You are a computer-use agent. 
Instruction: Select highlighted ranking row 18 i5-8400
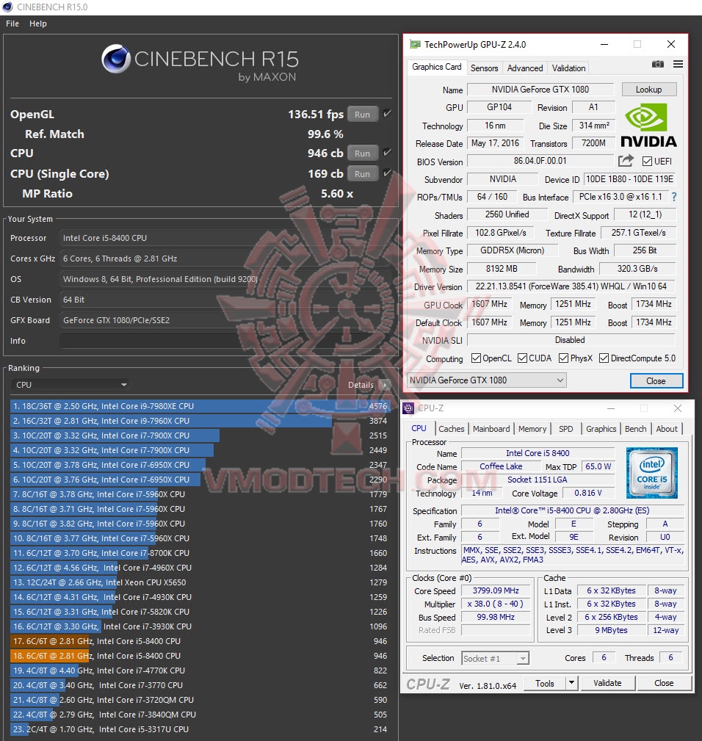pos(200,656)
